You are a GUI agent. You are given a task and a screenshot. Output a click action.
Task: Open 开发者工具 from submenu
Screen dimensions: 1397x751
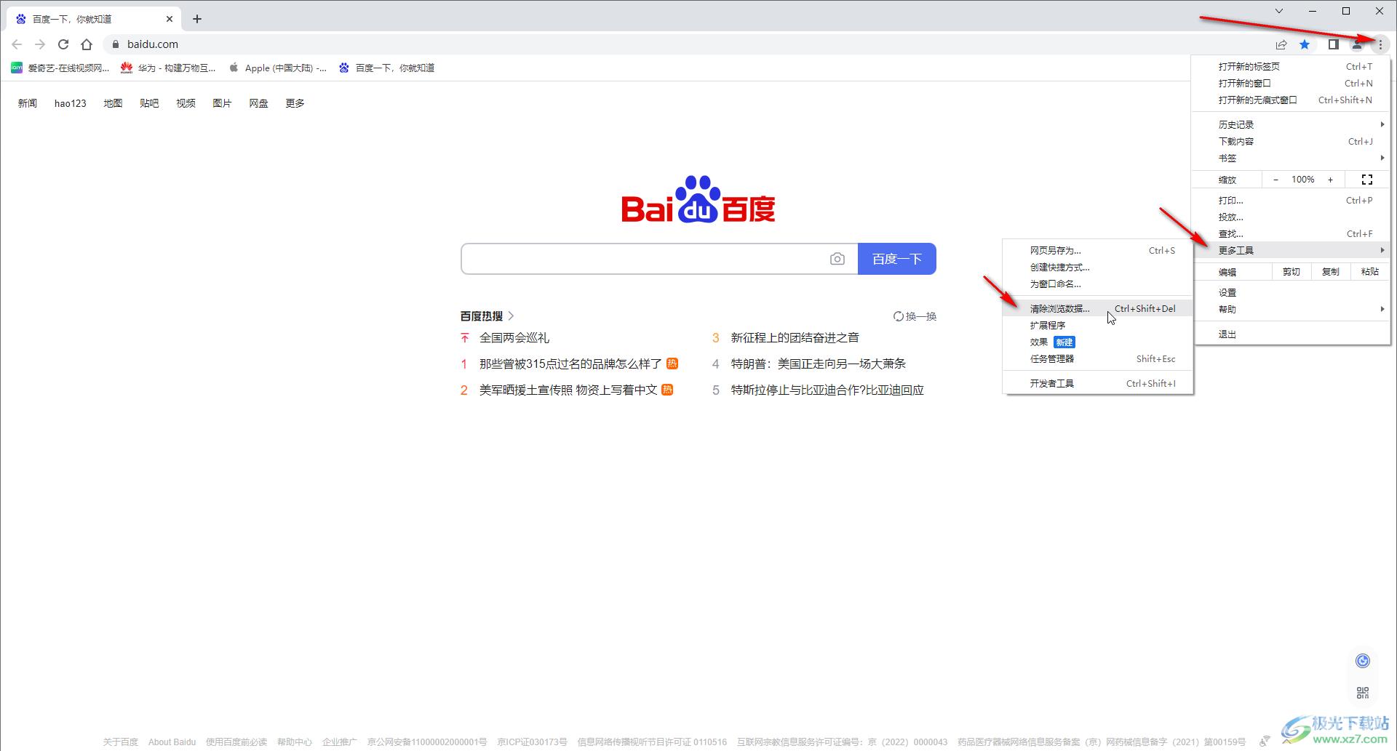pos(1098,383)
